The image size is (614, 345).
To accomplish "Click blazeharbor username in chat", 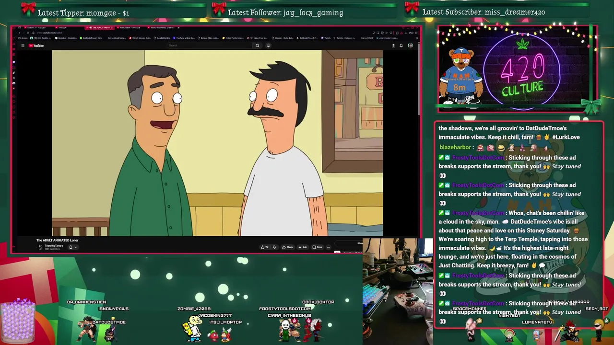I will (x=455, y=148).
